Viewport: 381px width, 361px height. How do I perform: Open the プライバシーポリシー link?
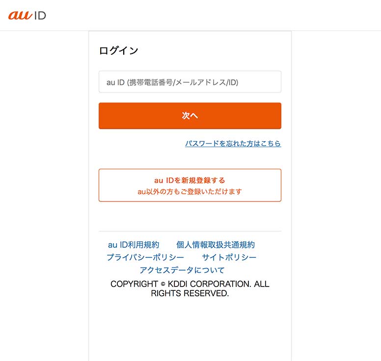pyautogui.click(x=145, y=258)
